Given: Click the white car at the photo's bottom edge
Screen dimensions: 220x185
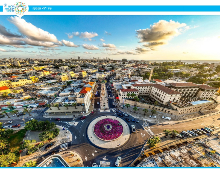Looking at the screenshot, I should pyautogui.click(x=118, y=161).
